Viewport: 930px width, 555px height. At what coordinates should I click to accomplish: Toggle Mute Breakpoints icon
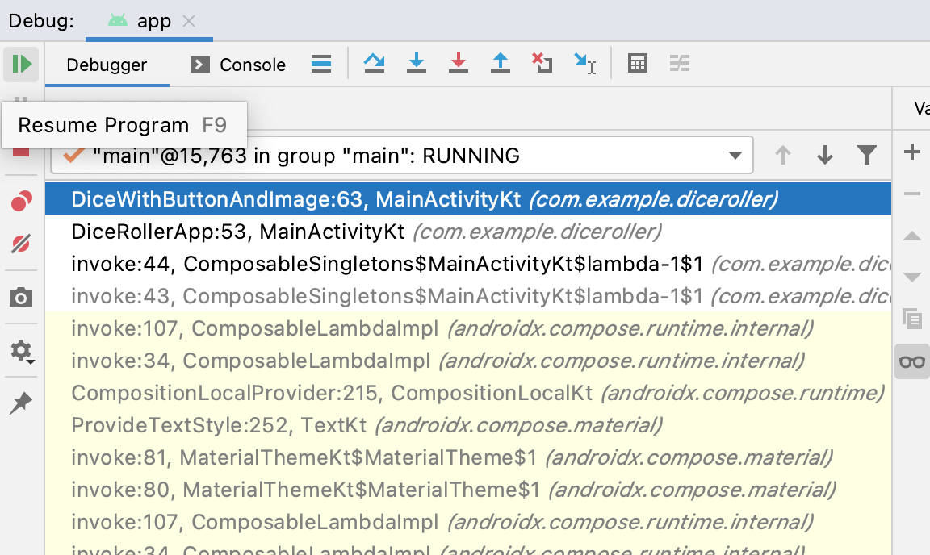(x=21, y=244)
